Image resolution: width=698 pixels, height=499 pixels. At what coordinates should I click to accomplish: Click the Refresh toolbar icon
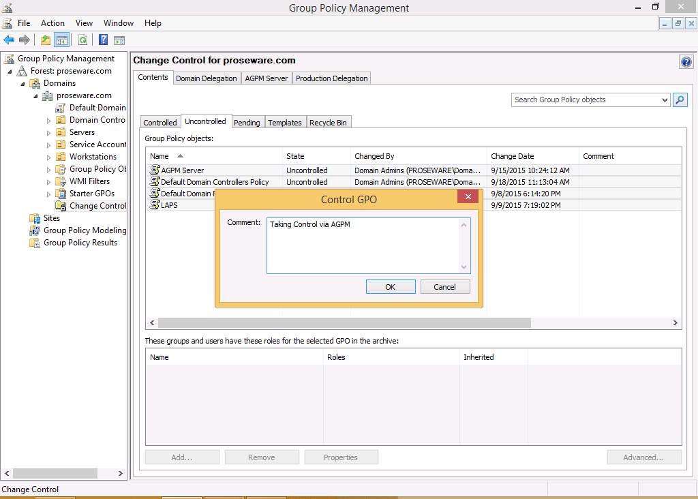click(x=82, y=40)
